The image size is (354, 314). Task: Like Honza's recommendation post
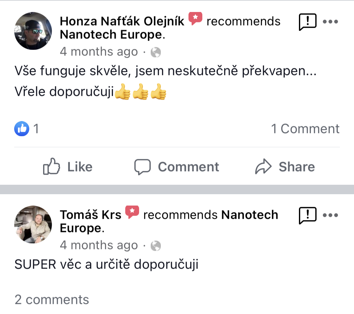68,167
